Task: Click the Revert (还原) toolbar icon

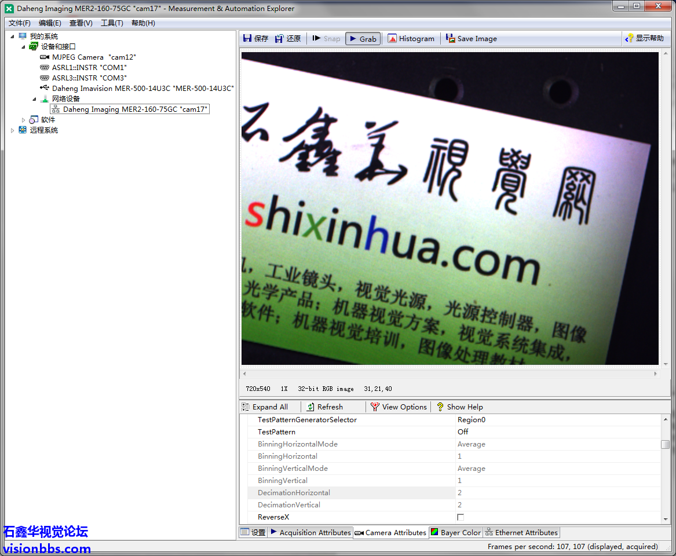Action: [x=280, y=38]
